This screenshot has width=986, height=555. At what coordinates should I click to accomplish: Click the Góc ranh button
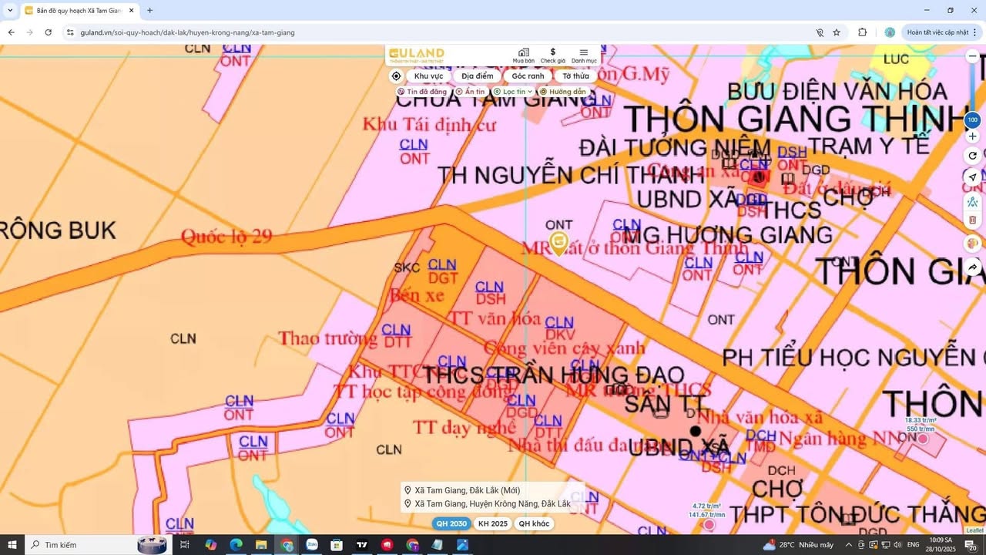coord(528,76)
